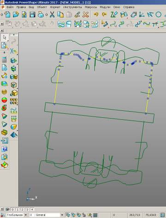Open the Модули menu
Image resolution: width=166 pixels, height=218 pixels.
click(x=105, y=7)
